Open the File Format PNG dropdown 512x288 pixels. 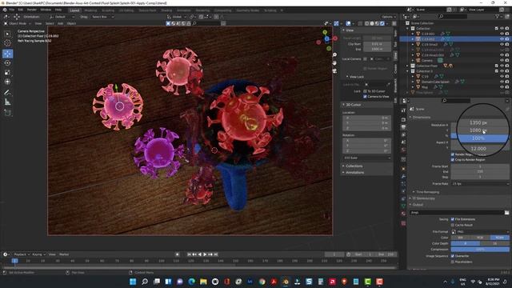pyautogui.click(x=480, y=231)
